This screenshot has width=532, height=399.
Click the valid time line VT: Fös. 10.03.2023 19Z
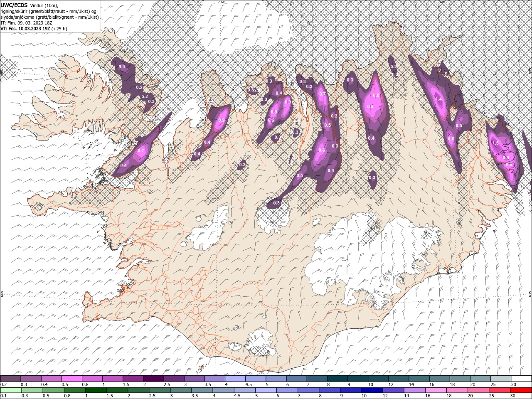click(34, 29)
